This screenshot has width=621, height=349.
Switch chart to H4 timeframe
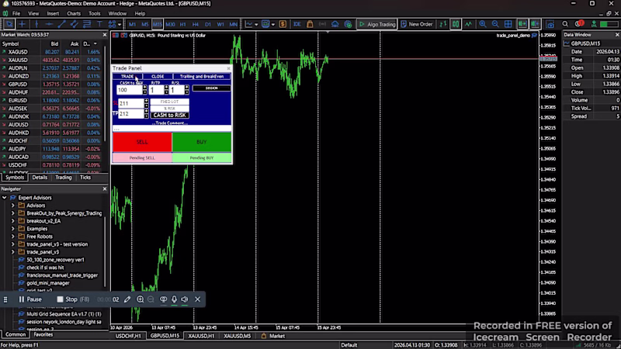(196, 24)
